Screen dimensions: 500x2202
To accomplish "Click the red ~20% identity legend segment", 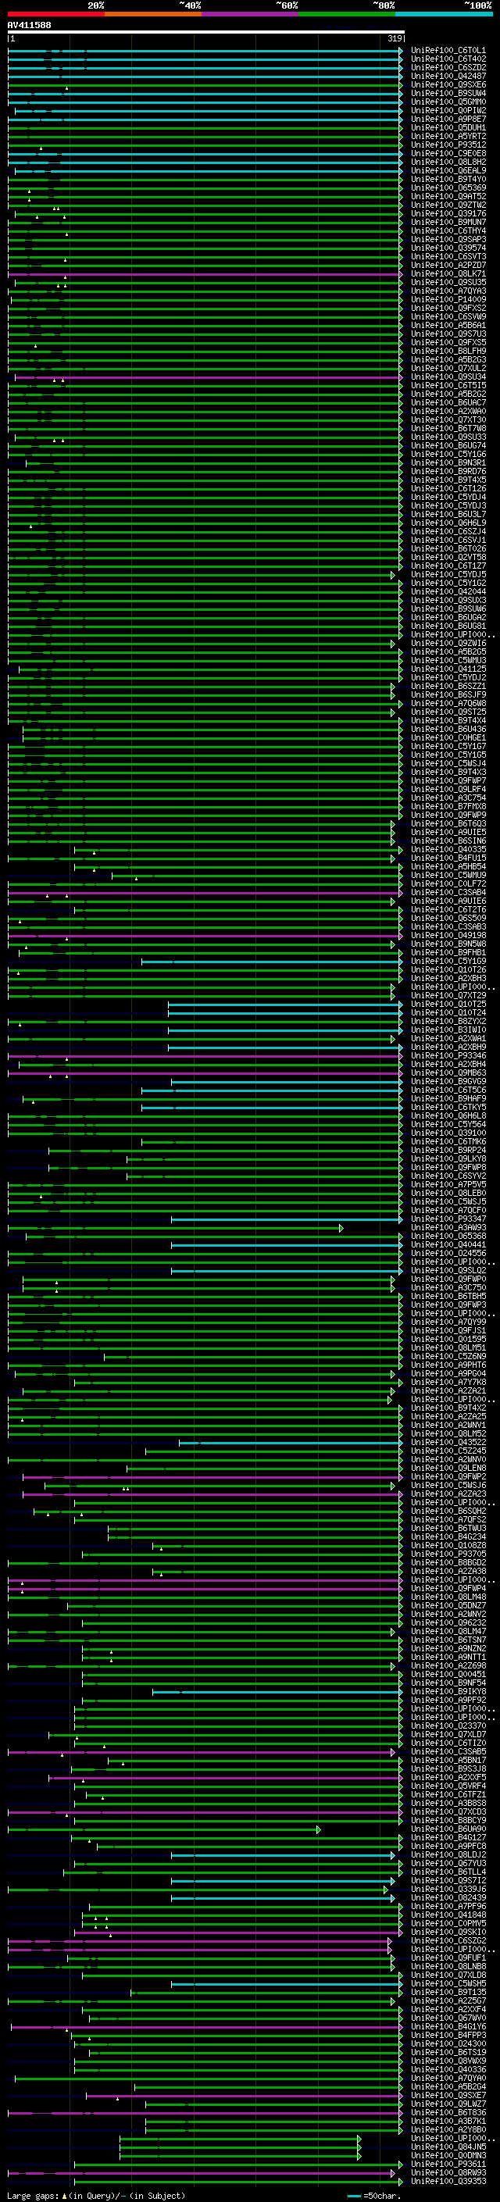I will 56,14.
